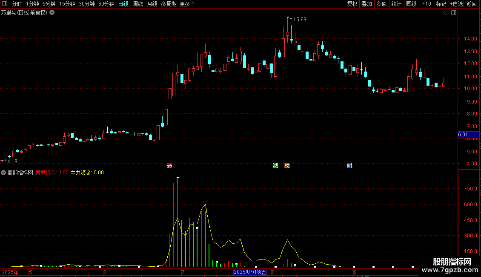Click the 标记 mark button
This screenshot has width=481, height=277.
point(441,4)
